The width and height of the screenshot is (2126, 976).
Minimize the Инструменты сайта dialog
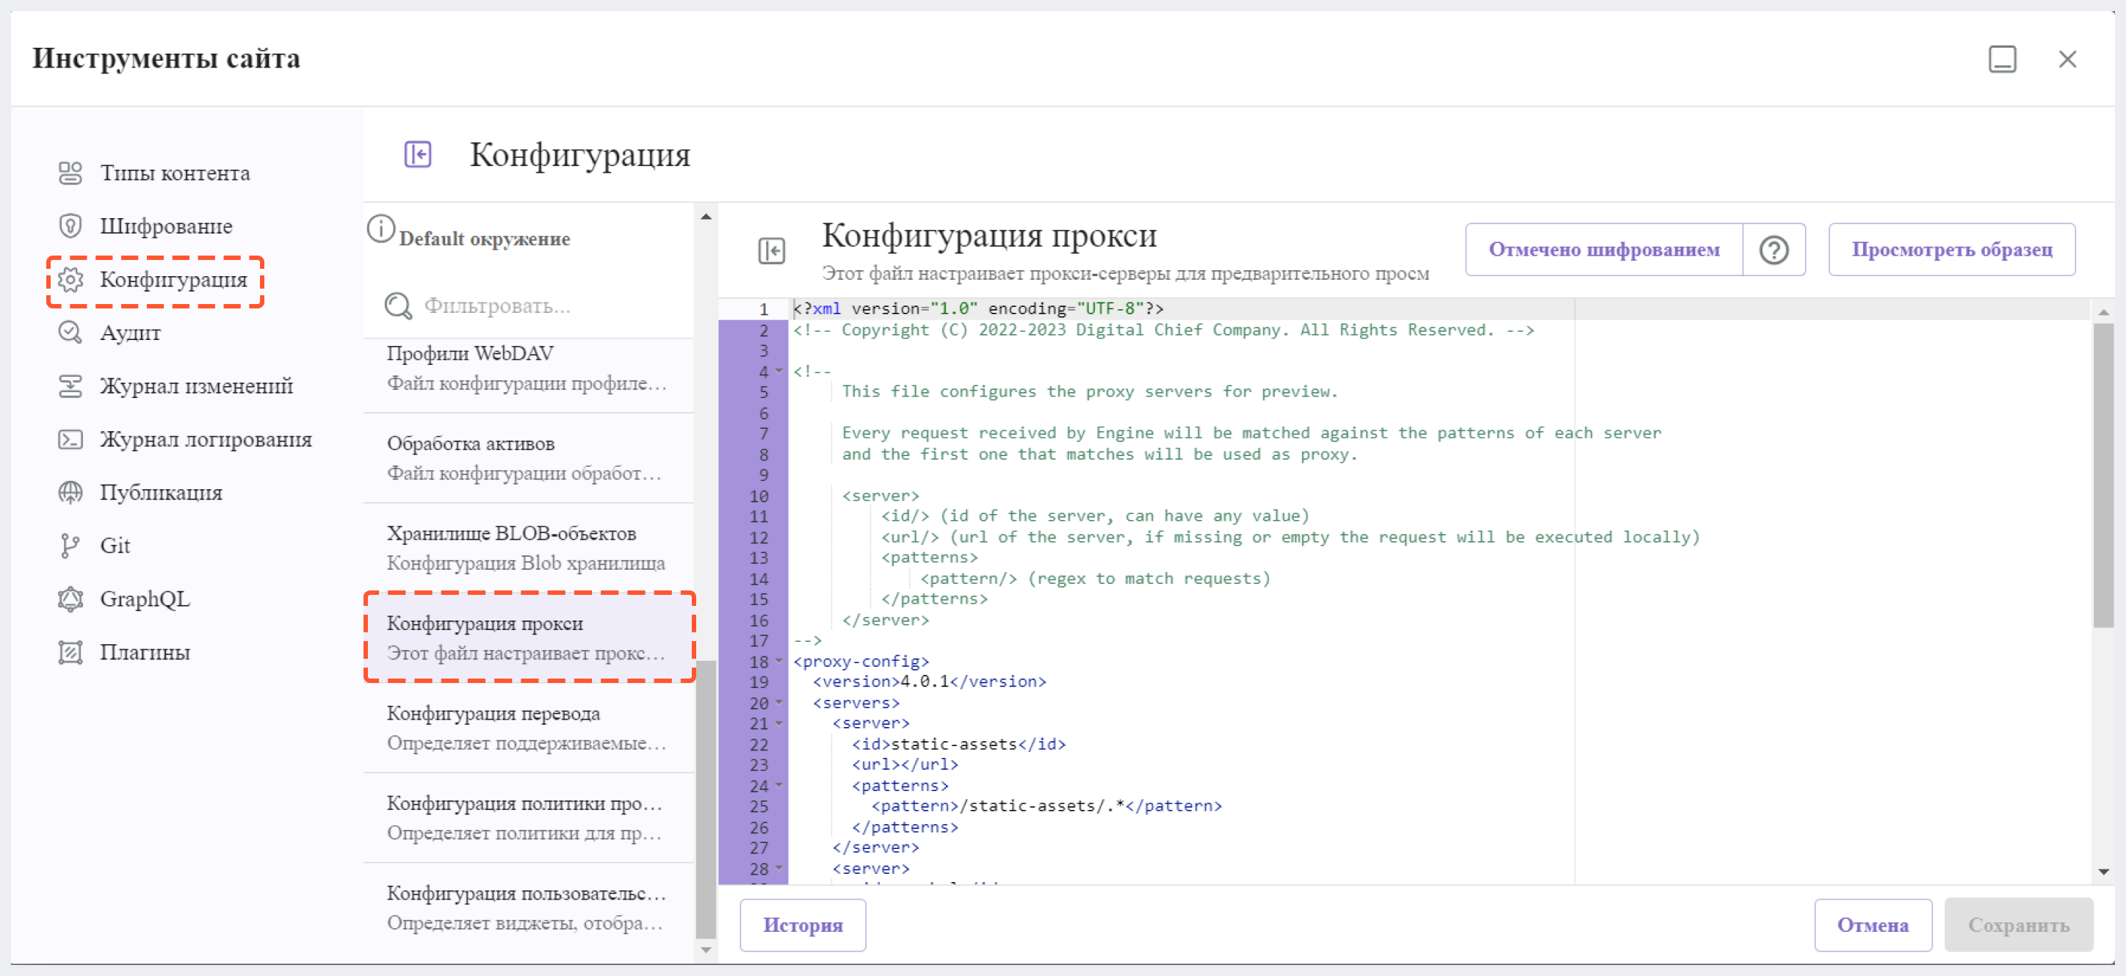coord(2002,59)
